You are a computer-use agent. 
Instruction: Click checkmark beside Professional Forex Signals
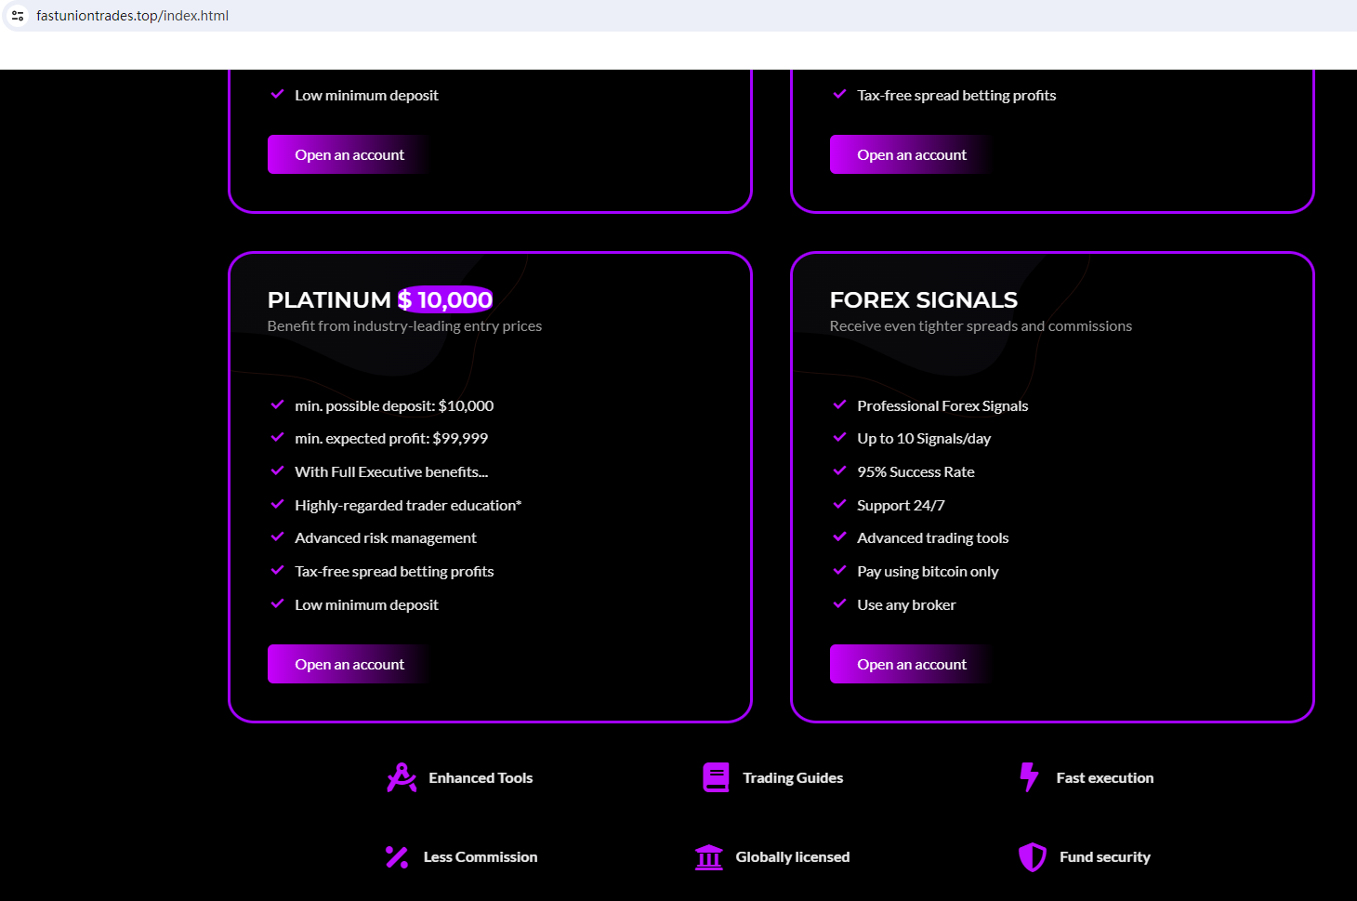[x=839, y=404]
